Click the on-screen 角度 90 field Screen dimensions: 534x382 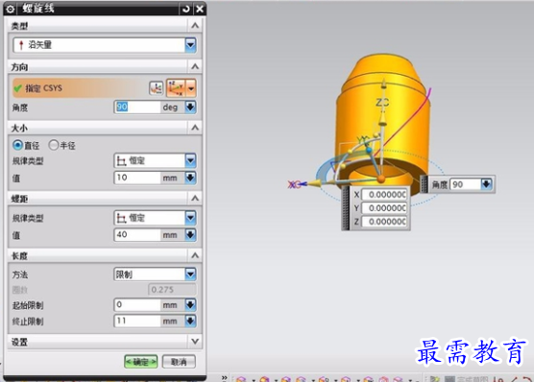click(x=466, y=184)
